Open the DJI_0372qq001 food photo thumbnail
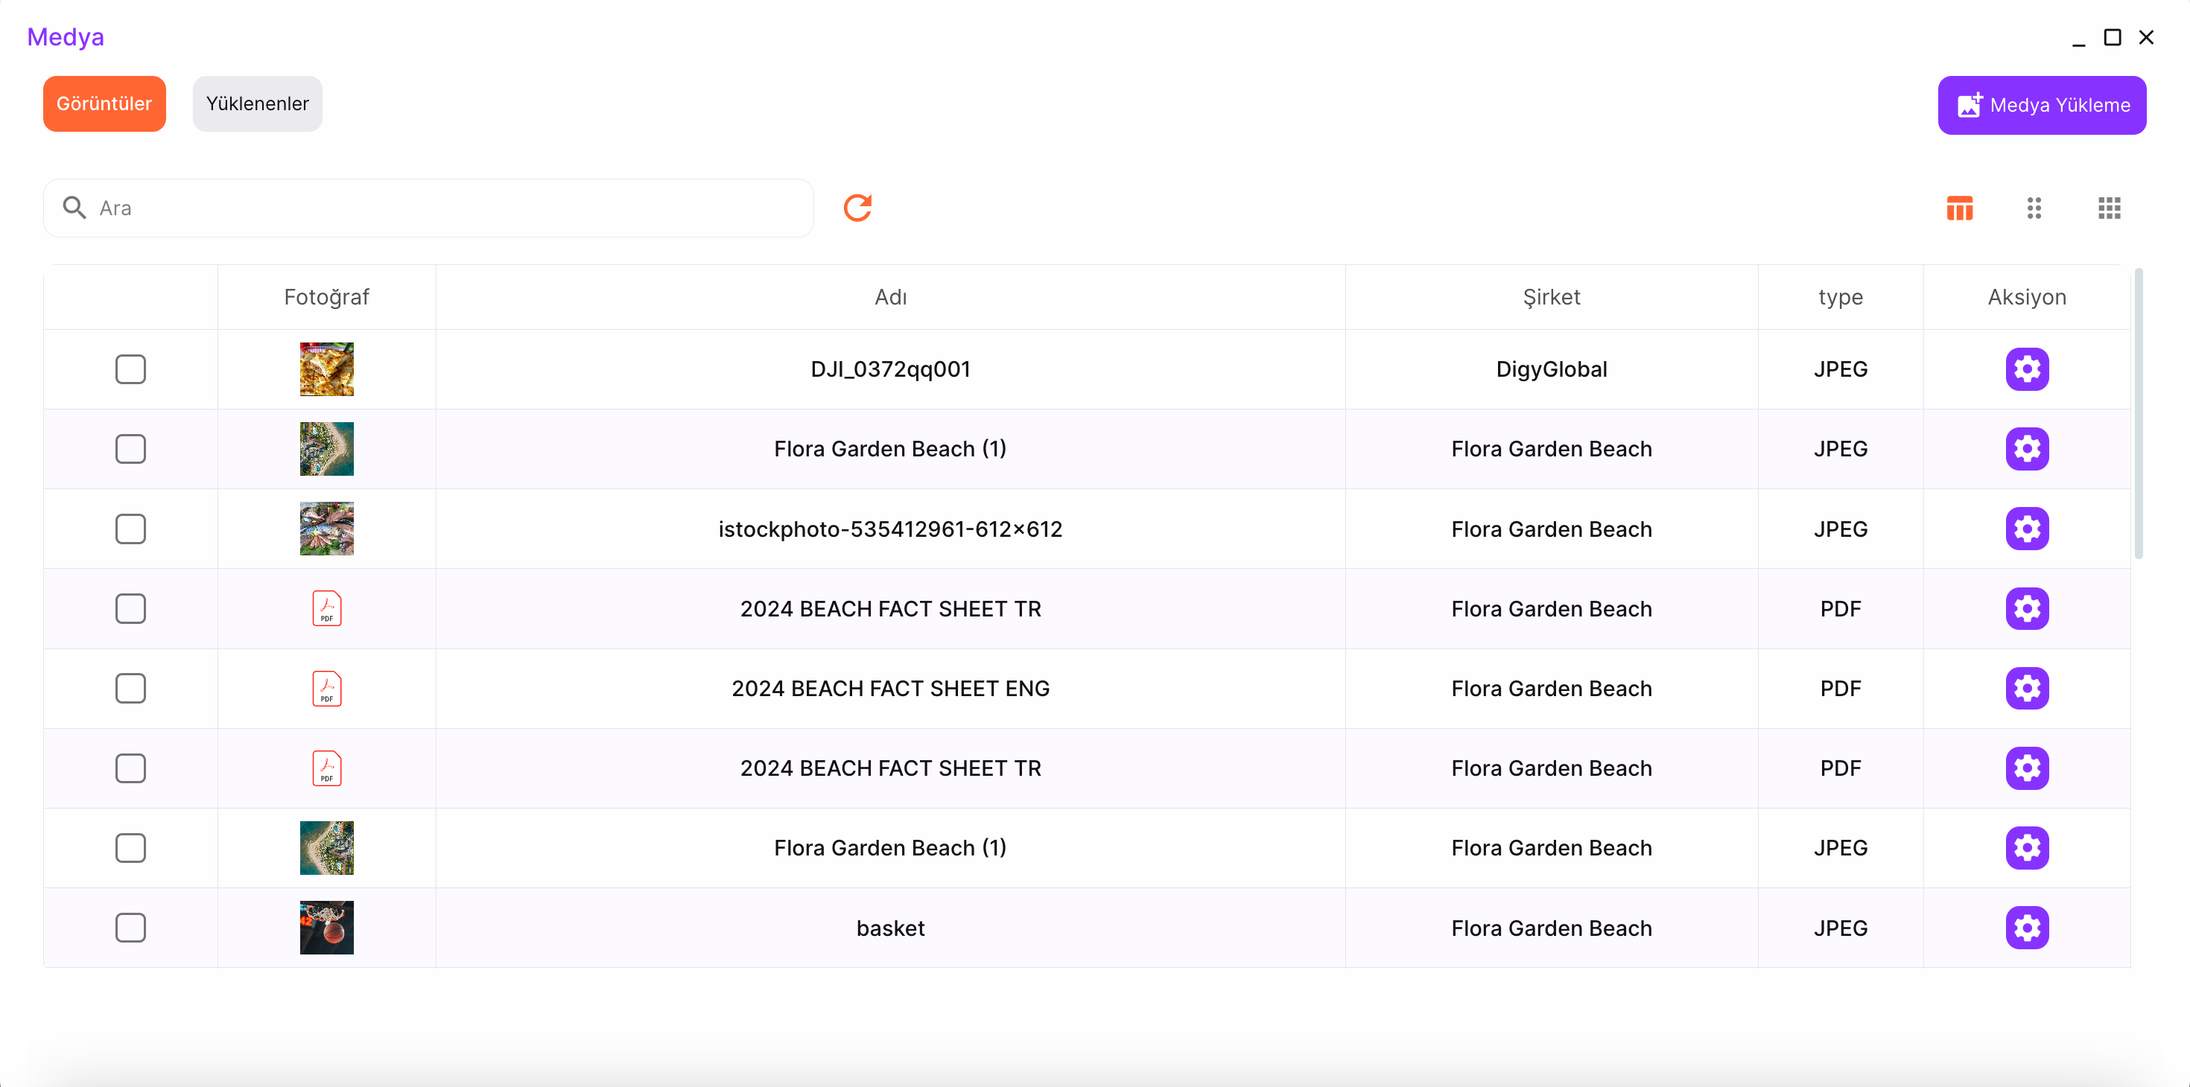2190x1087 pixels. click(326, 369)
